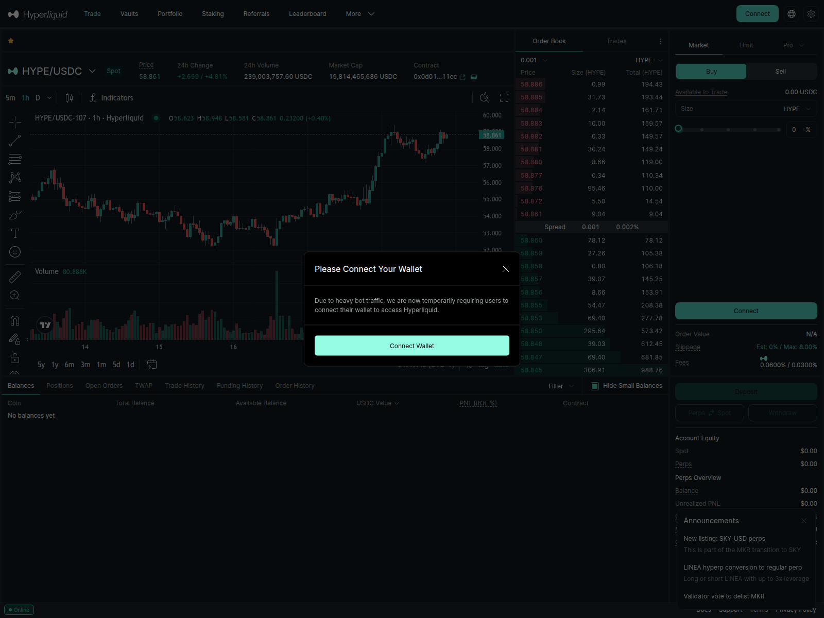Go to the Vaults page
Viewport: 824px width, 618px height.
click(x=129, y=14)
